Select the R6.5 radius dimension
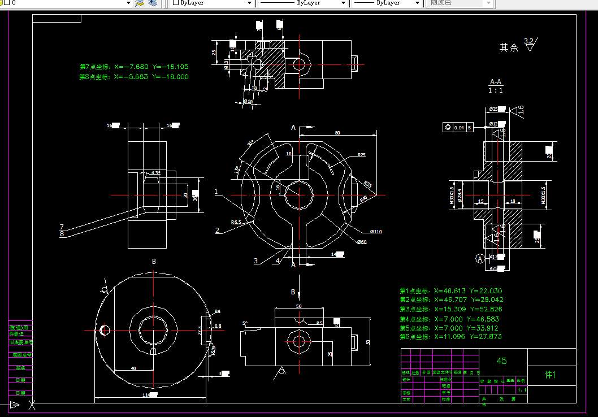This screenshot has width=598, height=417. [236, 222]
